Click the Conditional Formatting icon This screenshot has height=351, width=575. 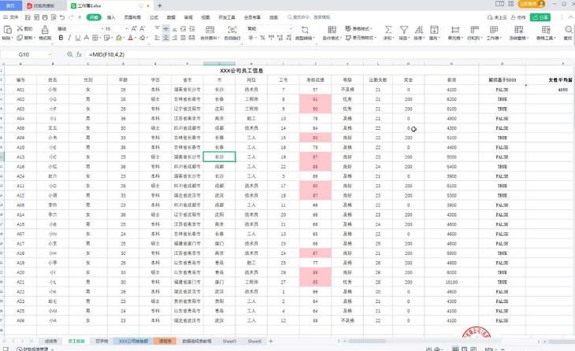pyautogui.click(x=332, y=30)
